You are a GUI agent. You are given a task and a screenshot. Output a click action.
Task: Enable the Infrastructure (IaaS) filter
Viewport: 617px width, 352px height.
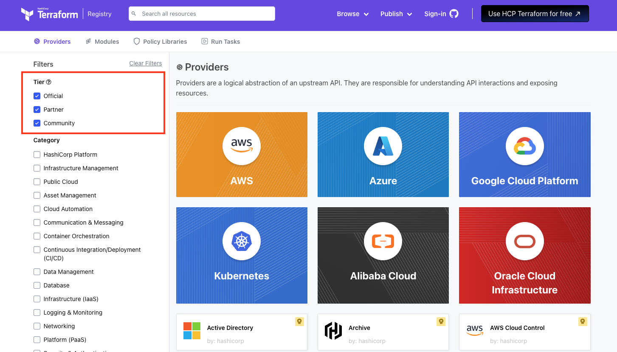click(37, 299)
